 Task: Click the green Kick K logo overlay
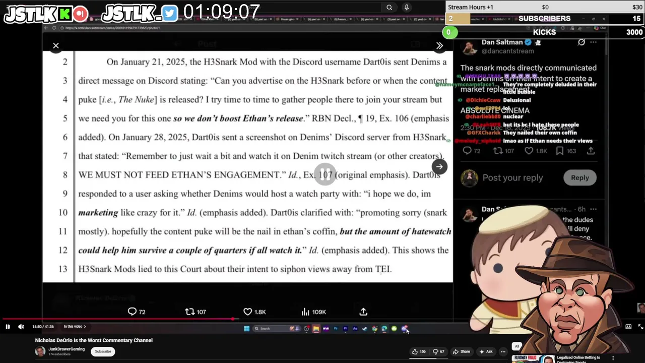pos(65,14)
